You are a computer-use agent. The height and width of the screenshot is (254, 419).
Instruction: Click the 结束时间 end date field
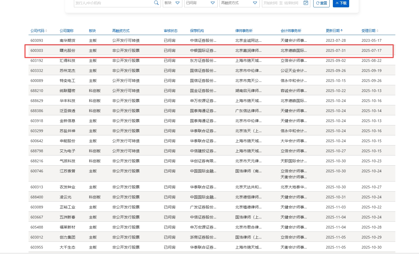click(291, 3)
